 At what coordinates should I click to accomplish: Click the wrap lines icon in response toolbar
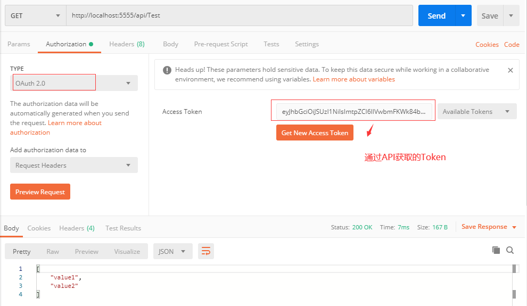tap(206, 251)
